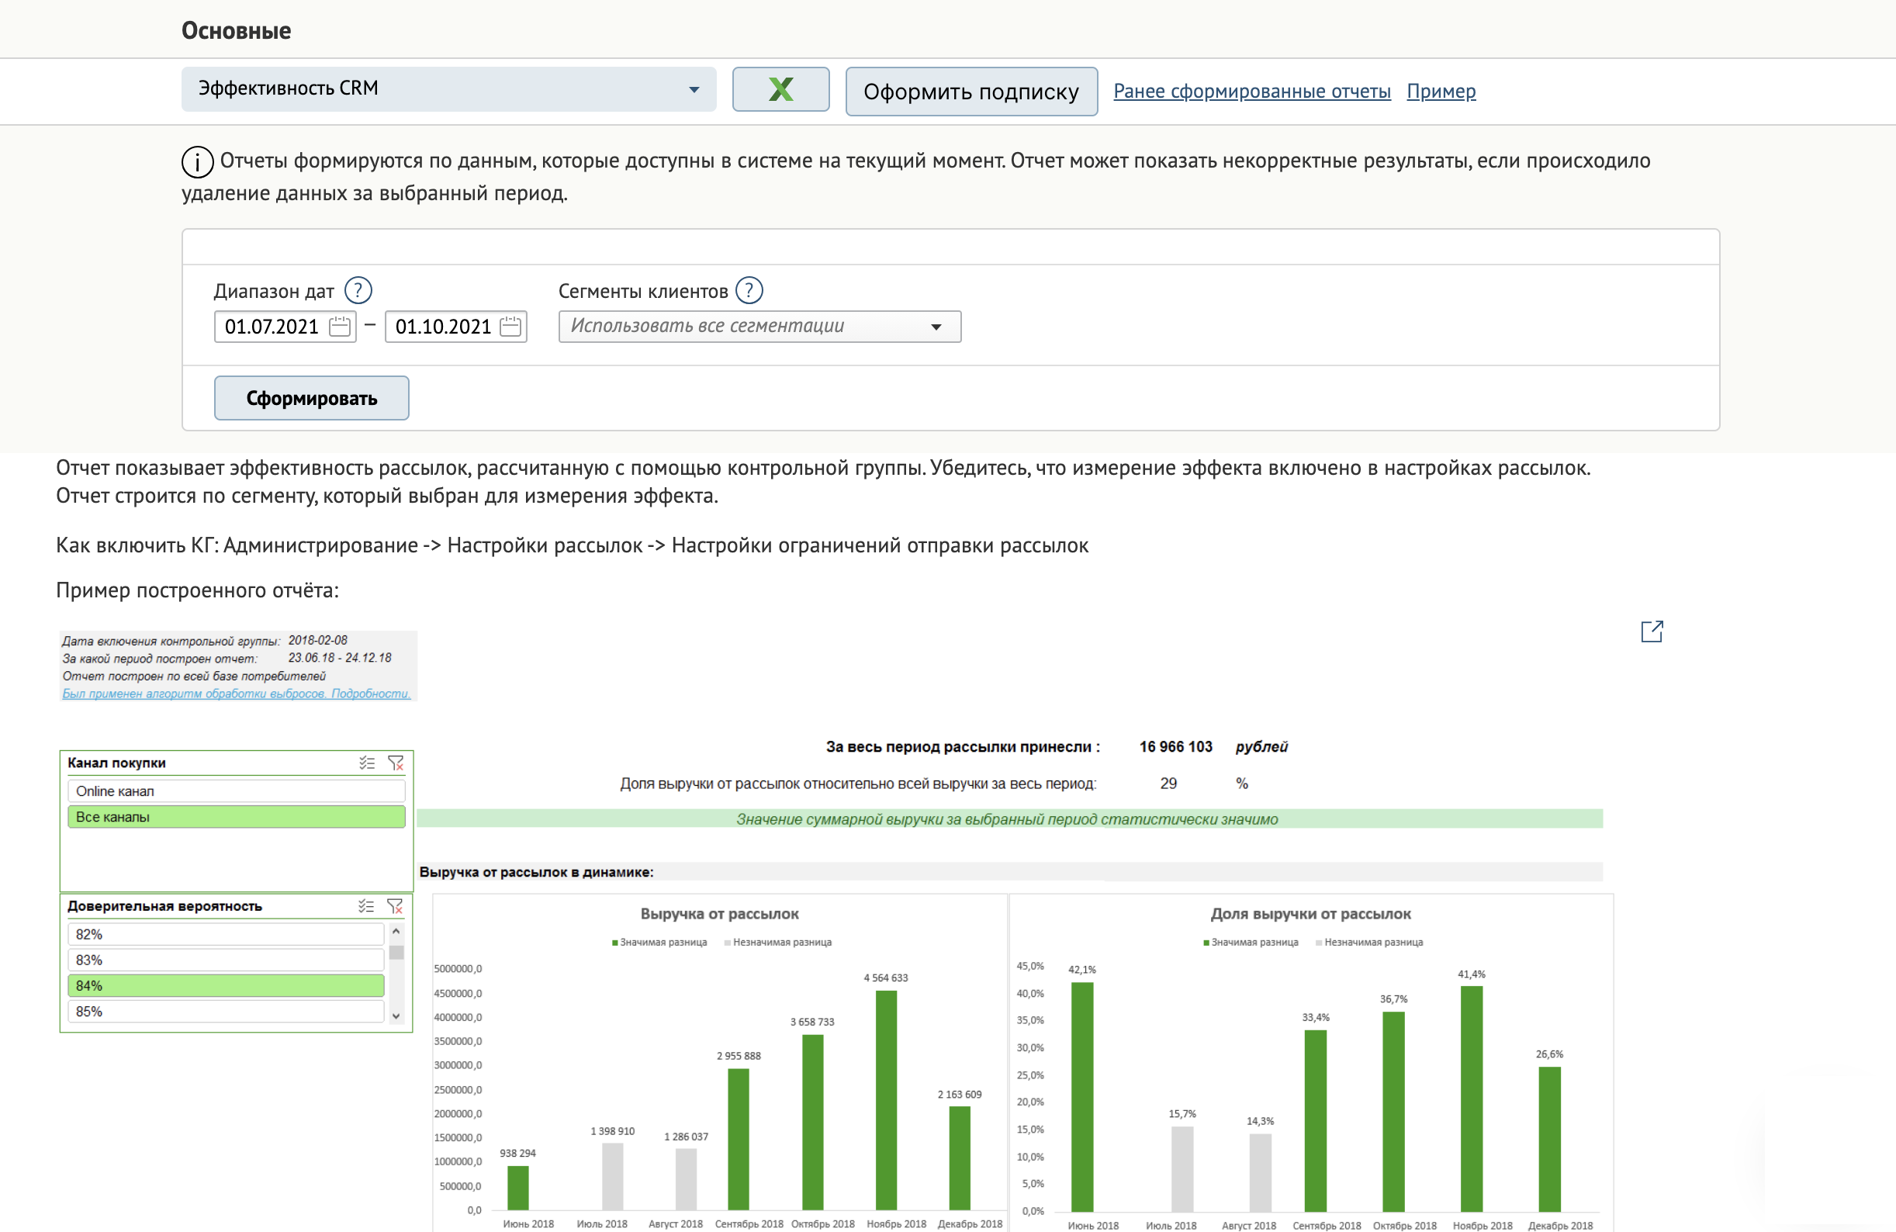Viewport: 1896px width, 1232px height.
Task: Click the Основные section heading
Action: tap(237, 30)
